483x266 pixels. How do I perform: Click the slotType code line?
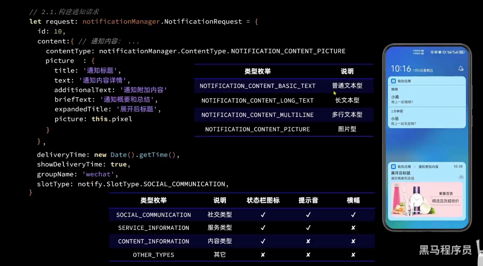pyautogui.click(x=133, y=184)
